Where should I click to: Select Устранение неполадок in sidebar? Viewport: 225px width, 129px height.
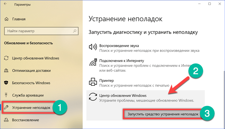point(31,107)
